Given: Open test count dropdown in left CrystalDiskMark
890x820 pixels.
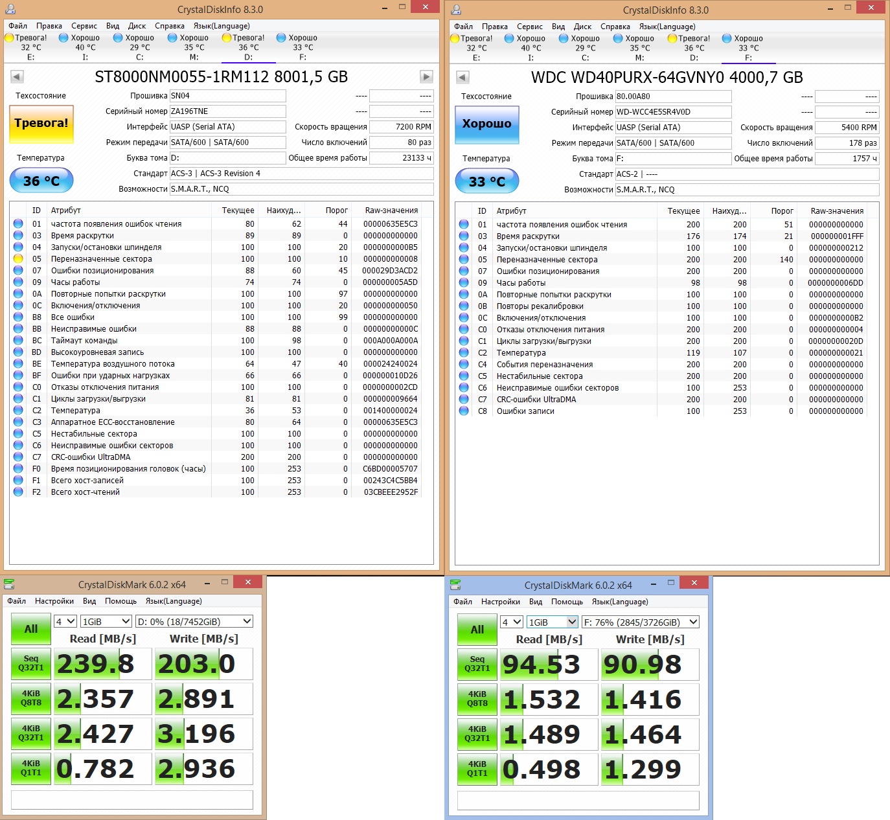Looking at the screenshot, I should [65, 622].
